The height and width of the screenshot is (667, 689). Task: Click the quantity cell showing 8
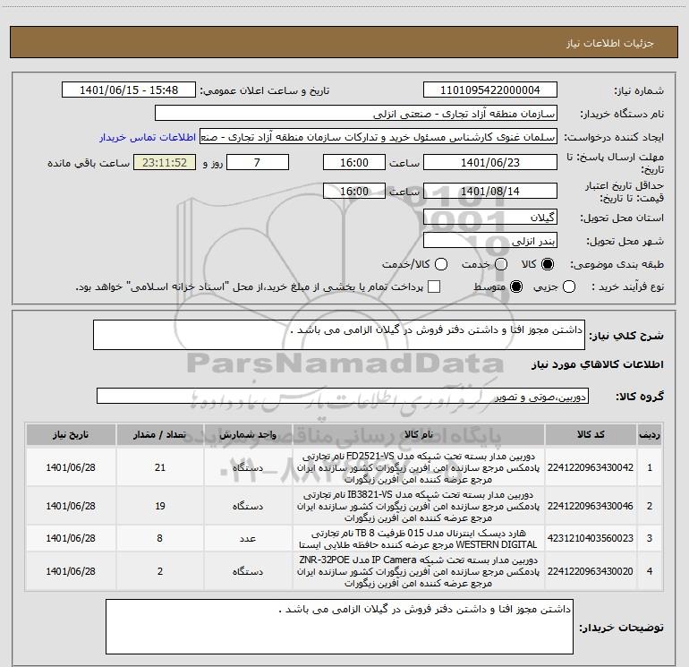tap(160, 538)
